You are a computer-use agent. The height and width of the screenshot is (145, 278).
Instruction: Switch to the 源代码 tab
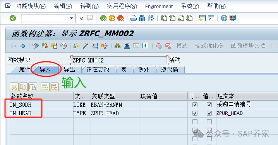(170, 69)
